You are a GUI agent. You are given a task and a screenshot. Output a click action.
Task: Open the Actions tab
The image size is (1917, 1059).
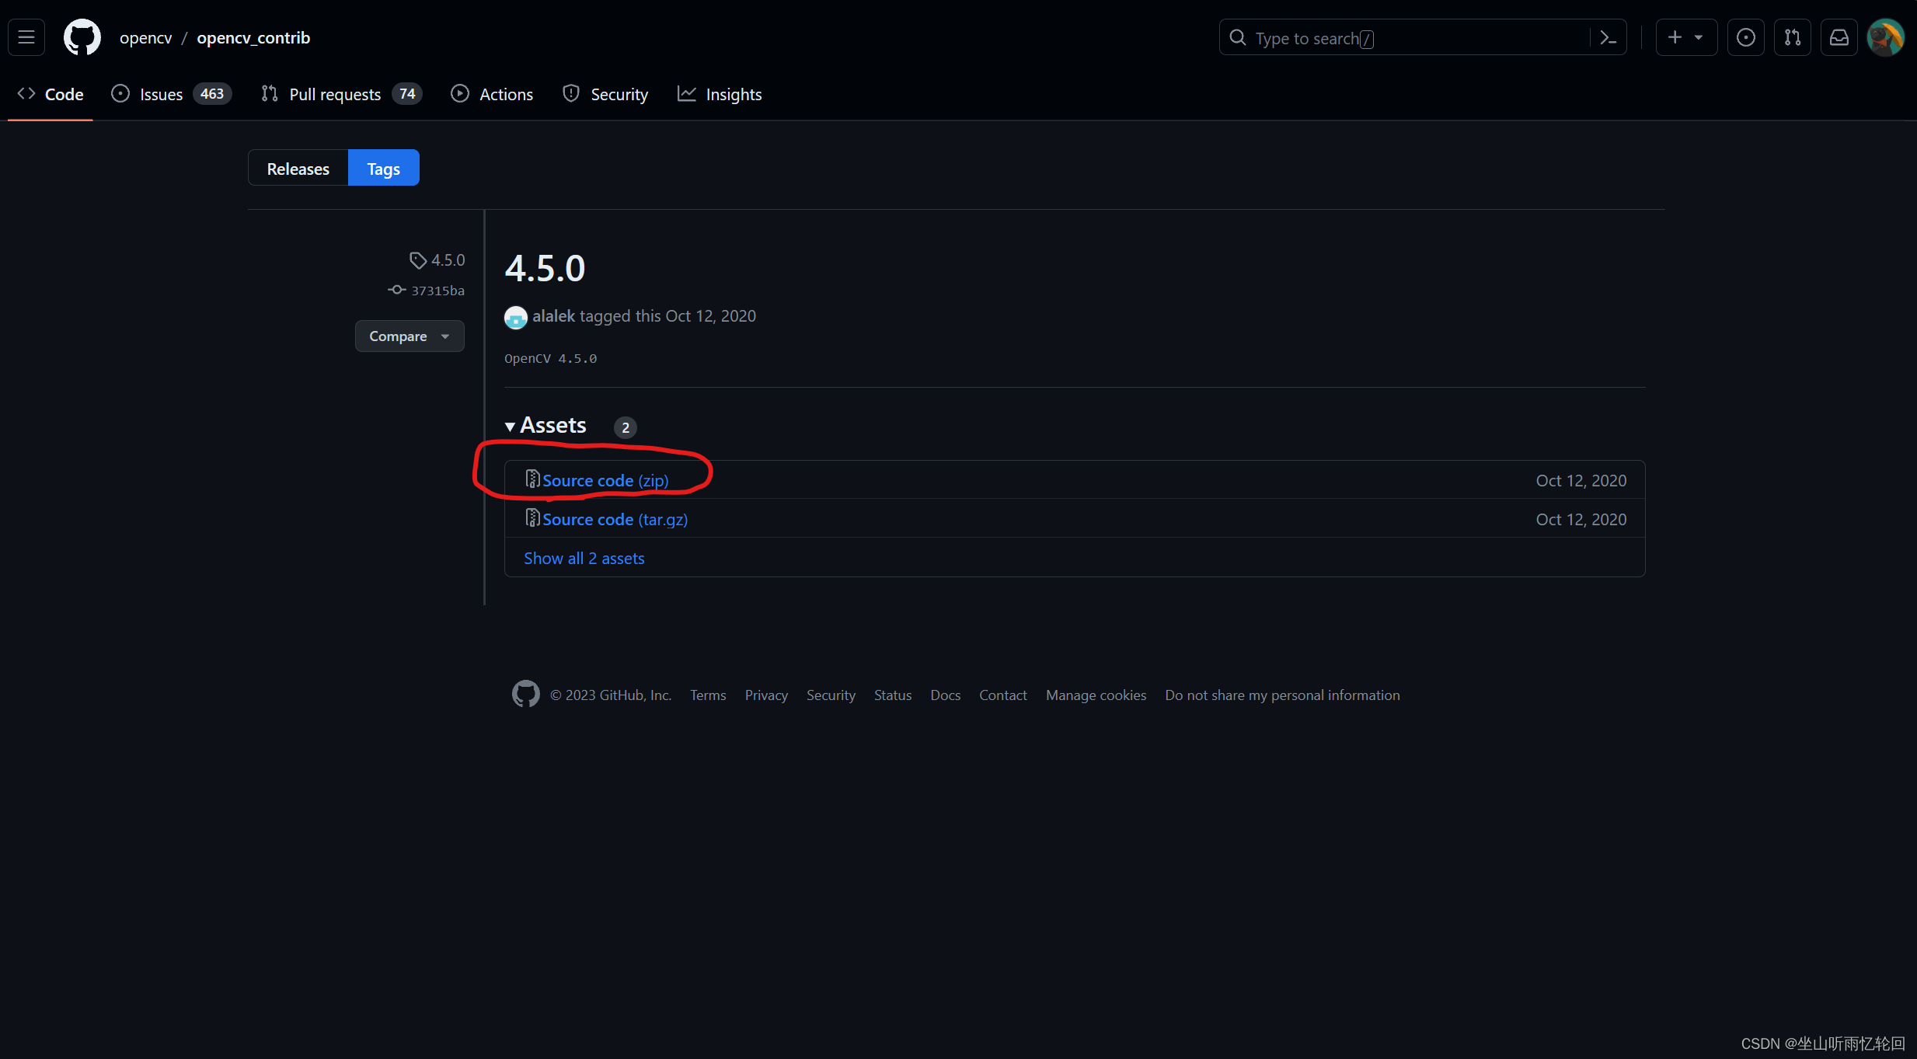coord(492,95)
